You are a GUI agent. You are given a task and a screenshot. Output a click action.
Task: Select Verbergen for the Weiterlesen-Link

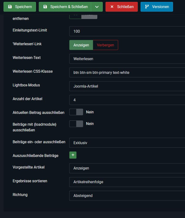point(105,45)
